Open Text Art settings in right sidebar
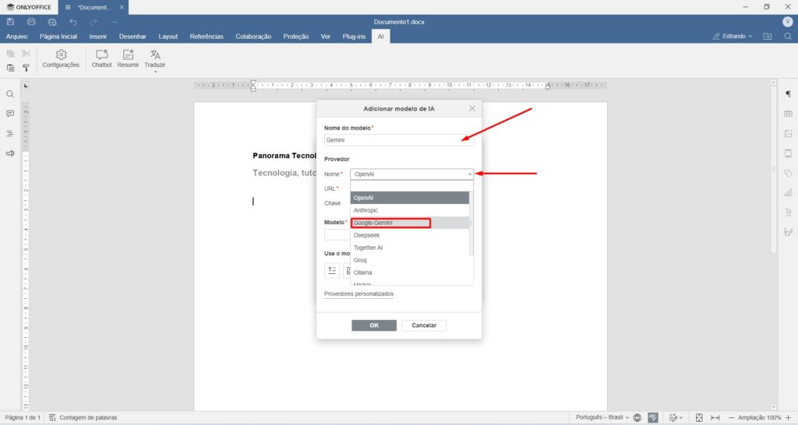This screenshot has height=425, width=798. 788,212
